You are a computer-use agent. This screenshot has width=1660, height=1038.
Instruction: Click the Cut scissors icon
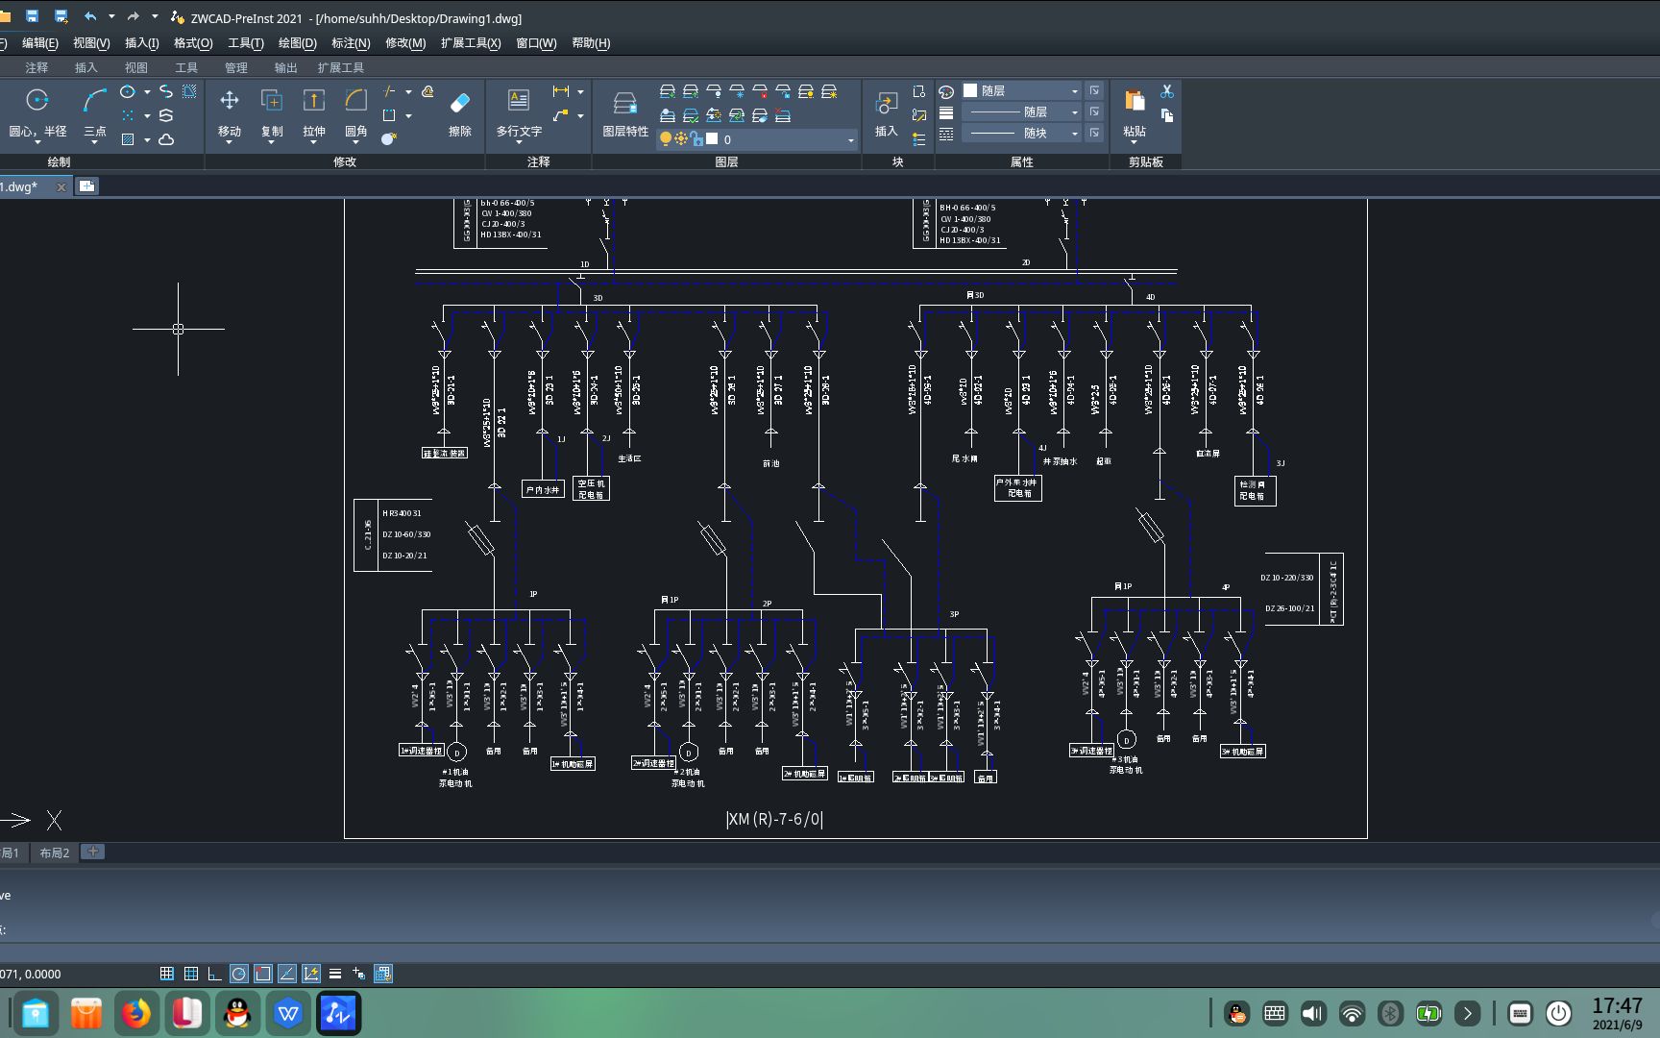[x=1167, y=91]
